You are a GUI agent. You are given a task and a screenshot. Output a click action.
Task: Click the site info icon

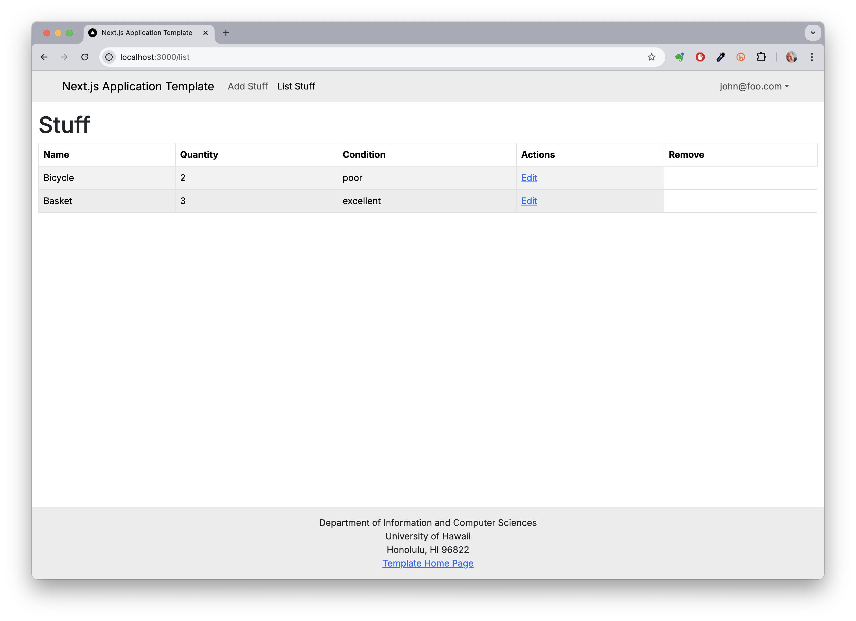click(109, 57)
